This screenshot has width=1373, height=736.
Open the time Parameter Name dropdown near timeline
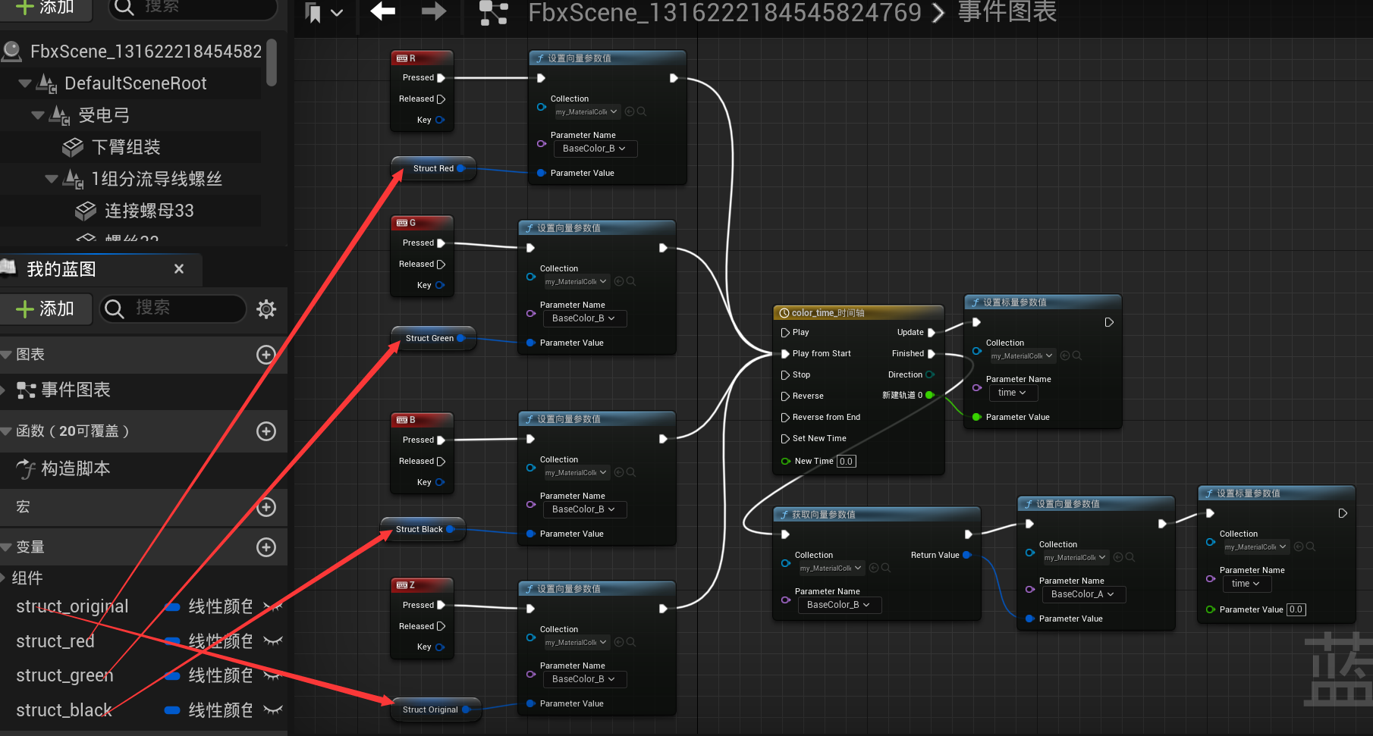click(x=1013, y=393)
